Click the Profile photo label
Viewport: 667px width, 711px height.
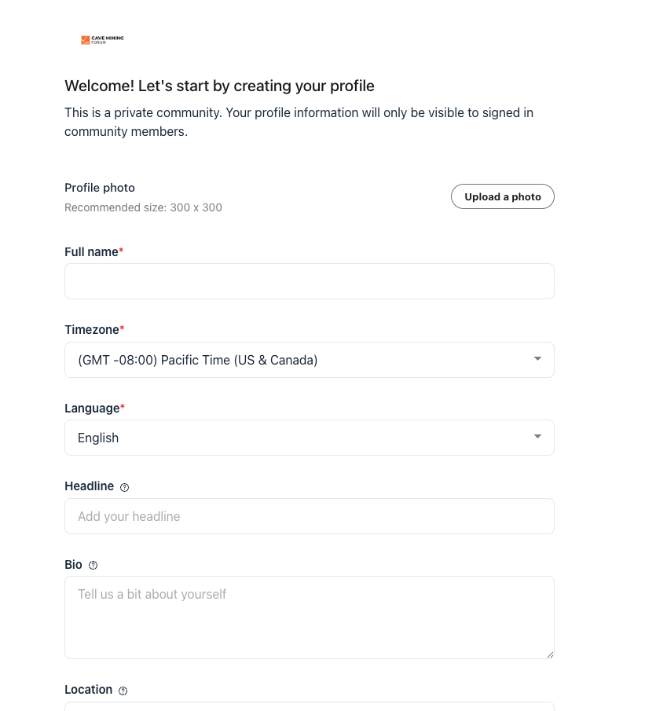(x=100, y=188)
